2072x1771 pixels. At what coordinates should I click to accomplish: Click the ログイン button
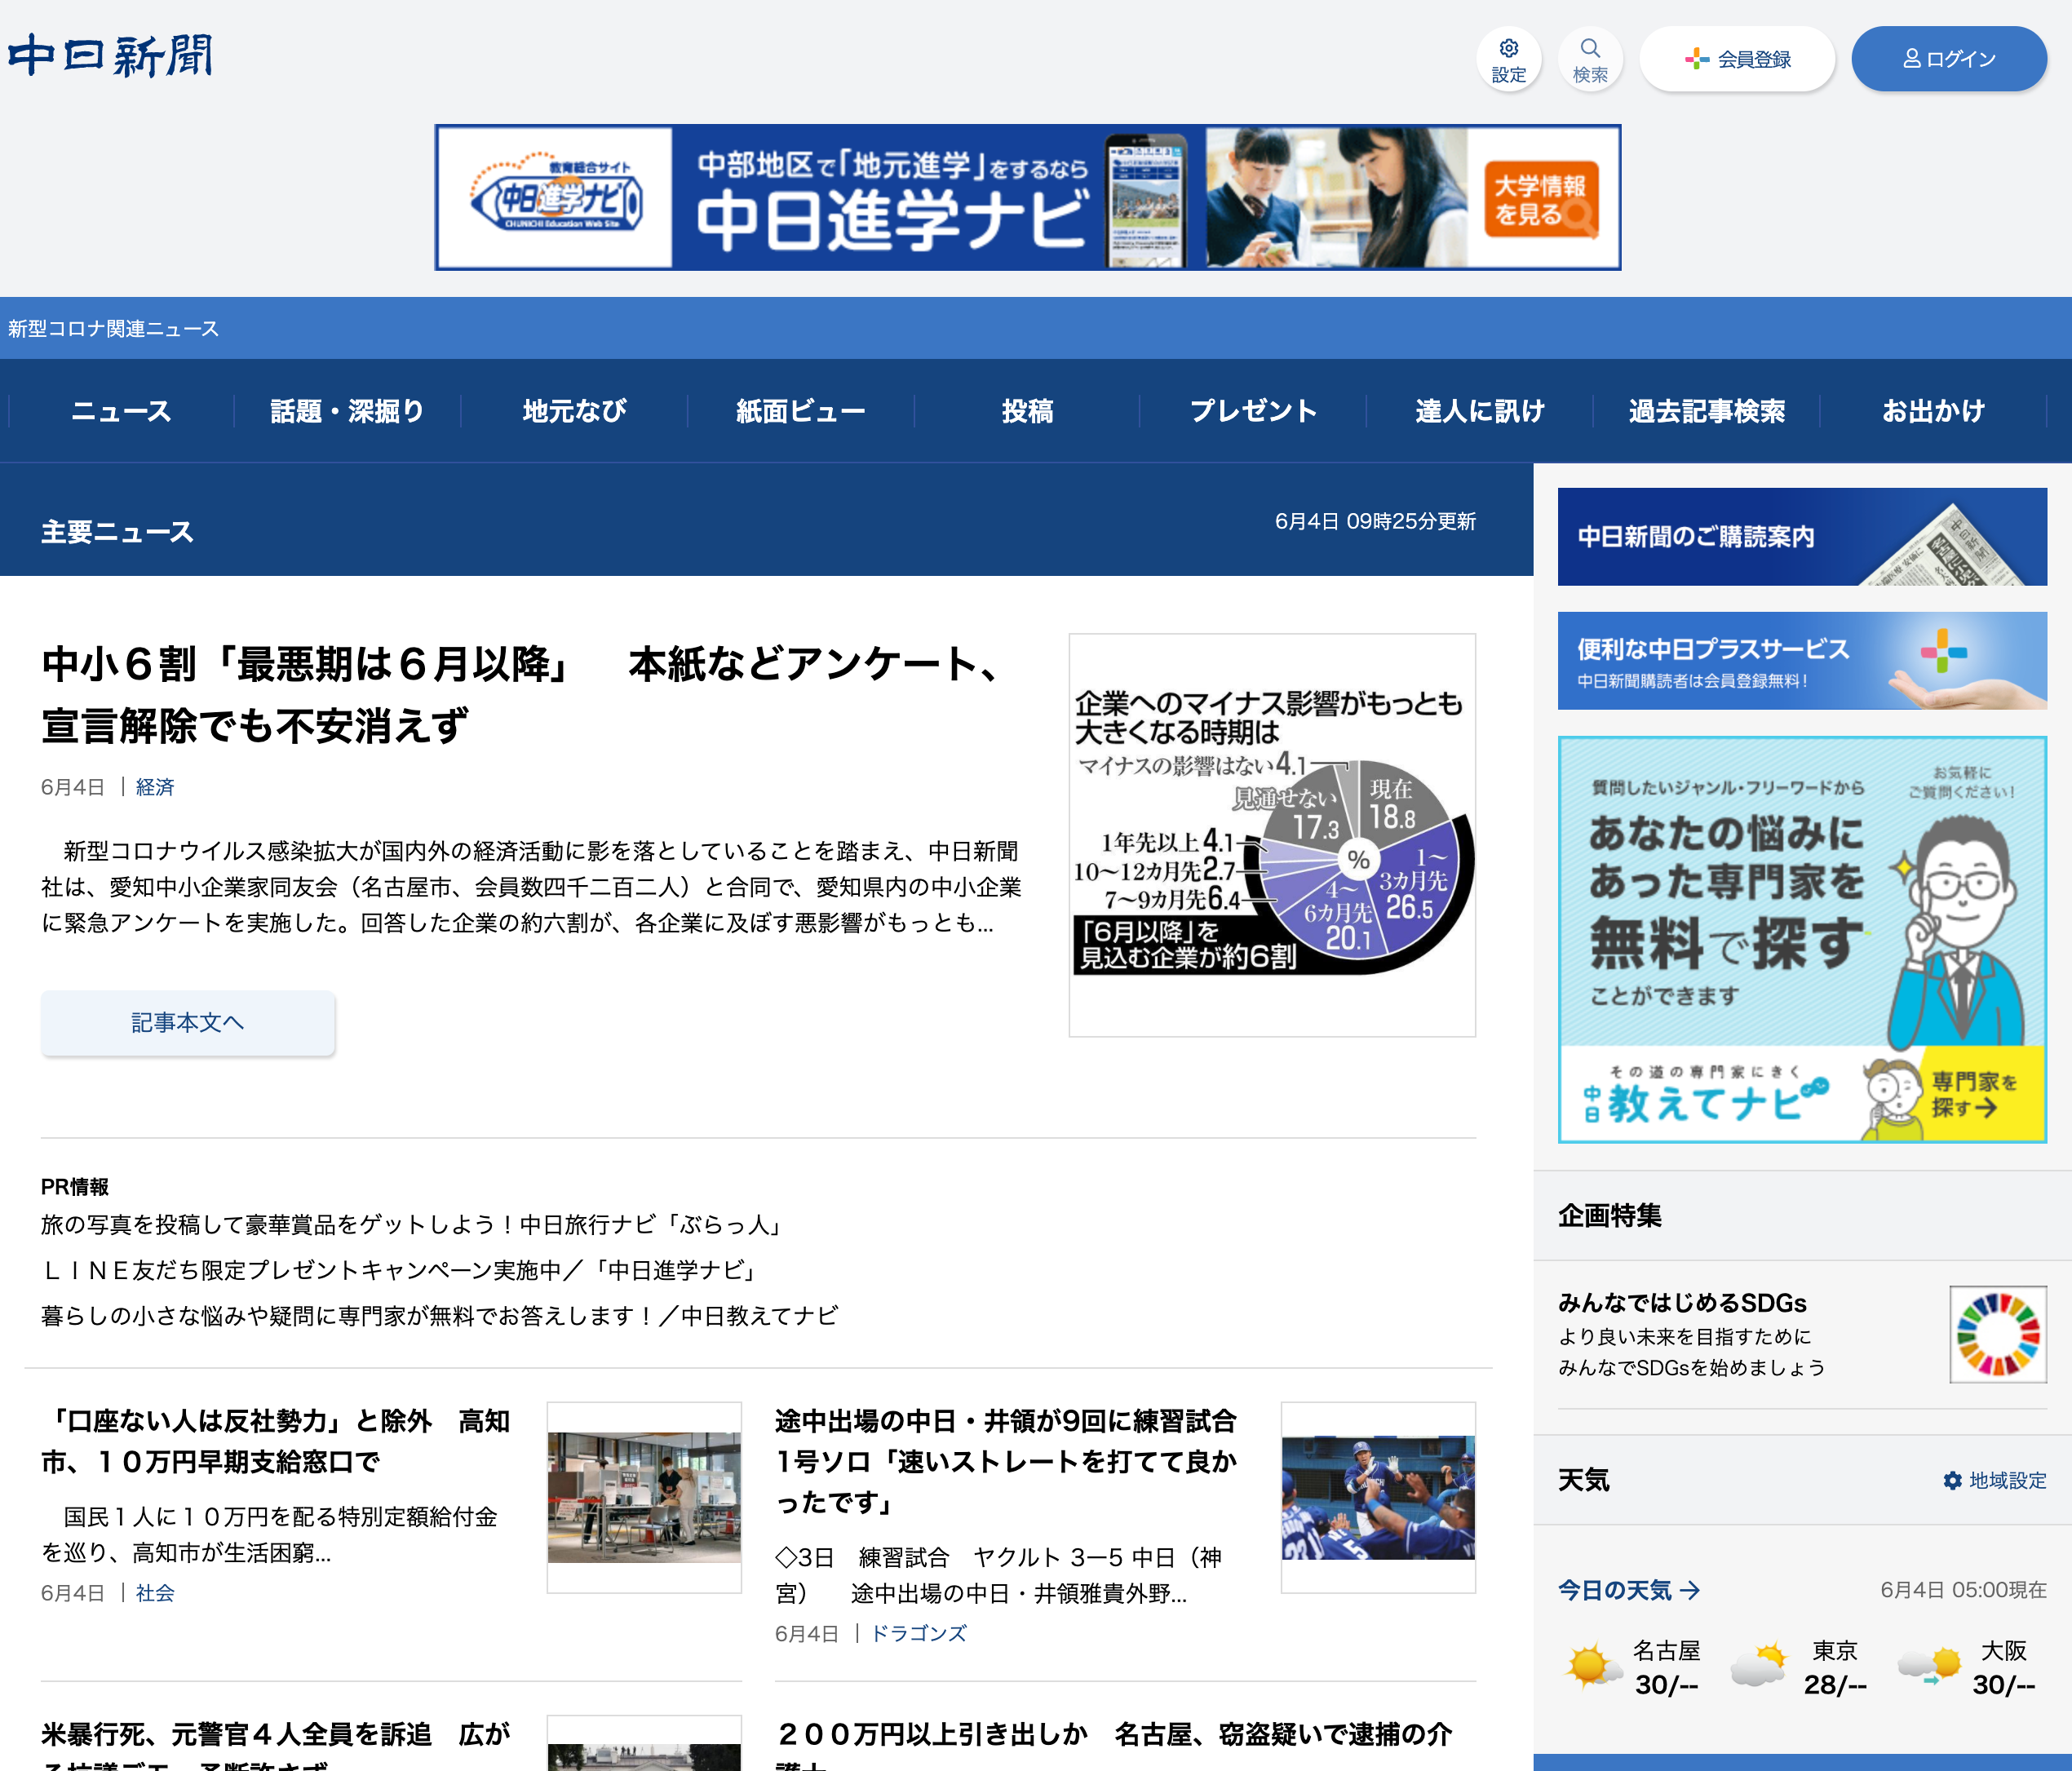(1948, 59)
